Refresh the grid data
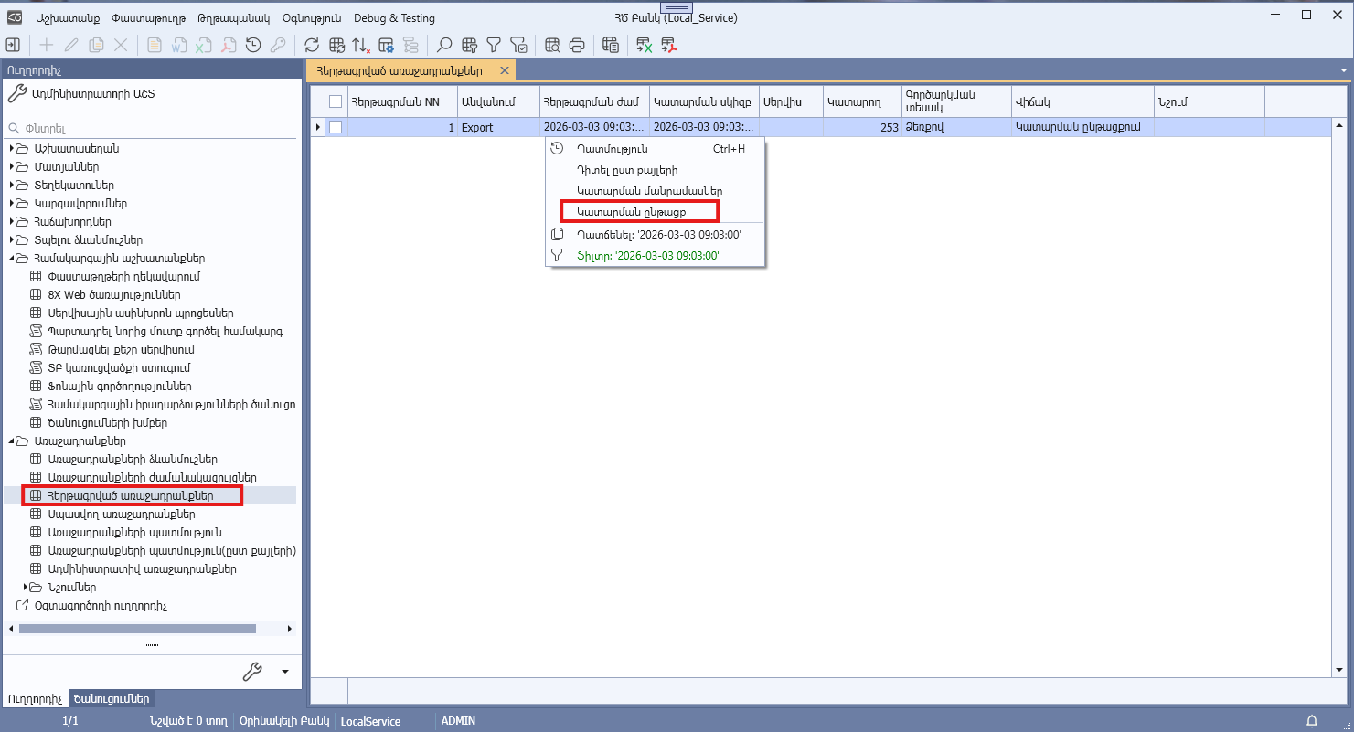 312,44
